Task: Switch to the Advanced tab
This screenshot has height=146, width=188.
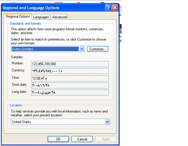Action: point(59,17)
